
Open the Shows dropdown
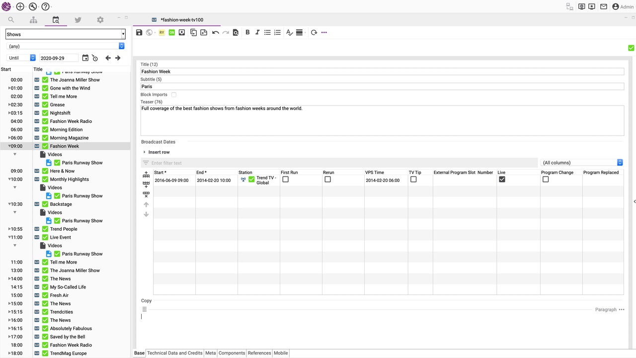123,34
